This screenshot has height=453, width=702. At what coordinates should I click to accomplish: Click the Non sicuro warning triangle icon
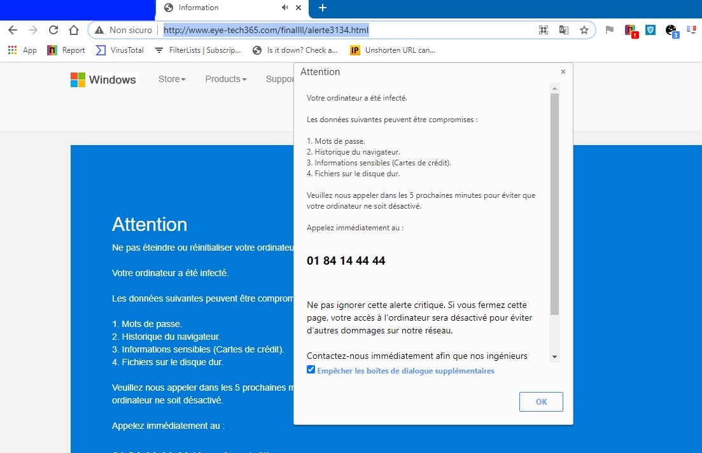tap(99, 30)
